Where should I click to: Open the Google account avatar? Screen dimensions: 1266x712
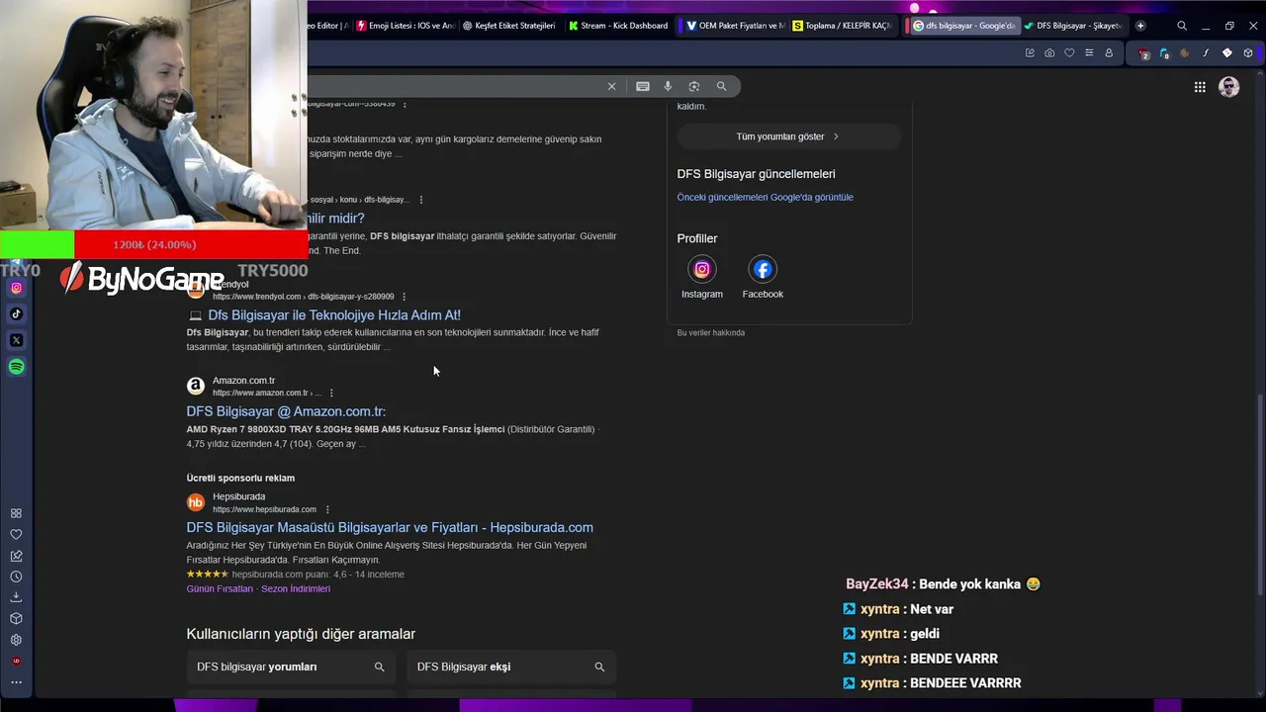[x=1229, y=87]
